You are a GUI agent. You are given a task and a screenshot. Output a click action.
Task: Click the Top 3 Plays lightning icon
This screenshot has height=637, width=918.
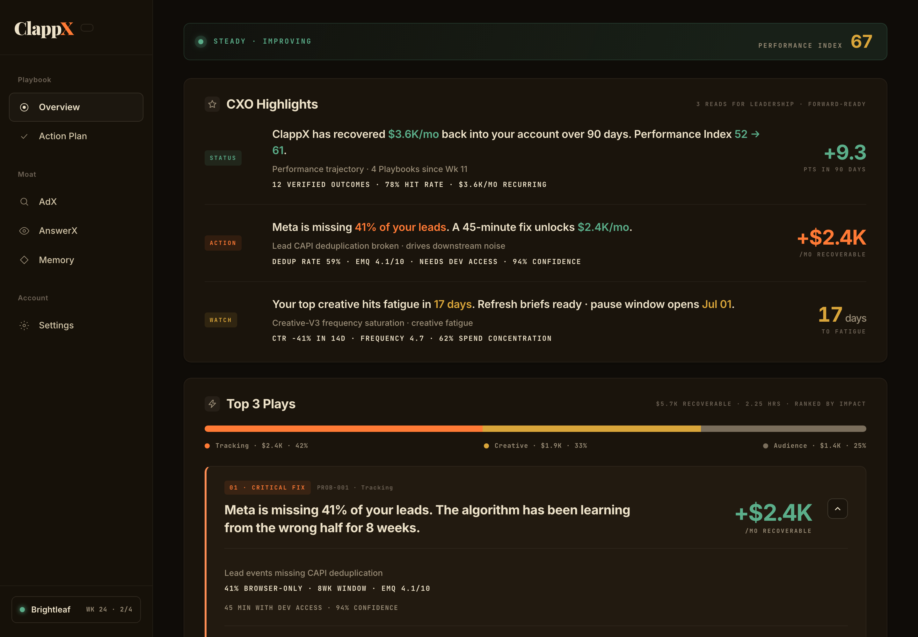pyautogui.click(x=212, y=404)
